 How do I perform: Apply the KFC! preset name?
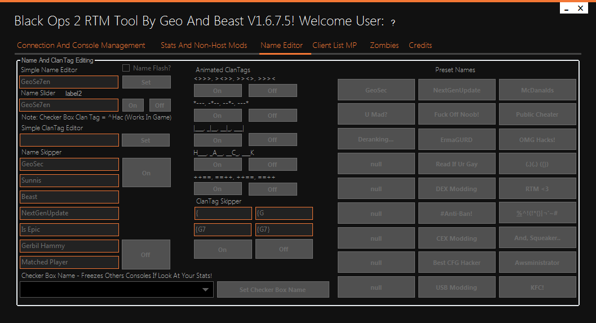coord(537,287)
